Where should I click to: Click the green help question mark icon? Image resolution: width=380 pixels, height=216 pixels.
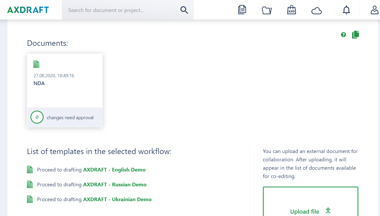(x=343, y=35)
